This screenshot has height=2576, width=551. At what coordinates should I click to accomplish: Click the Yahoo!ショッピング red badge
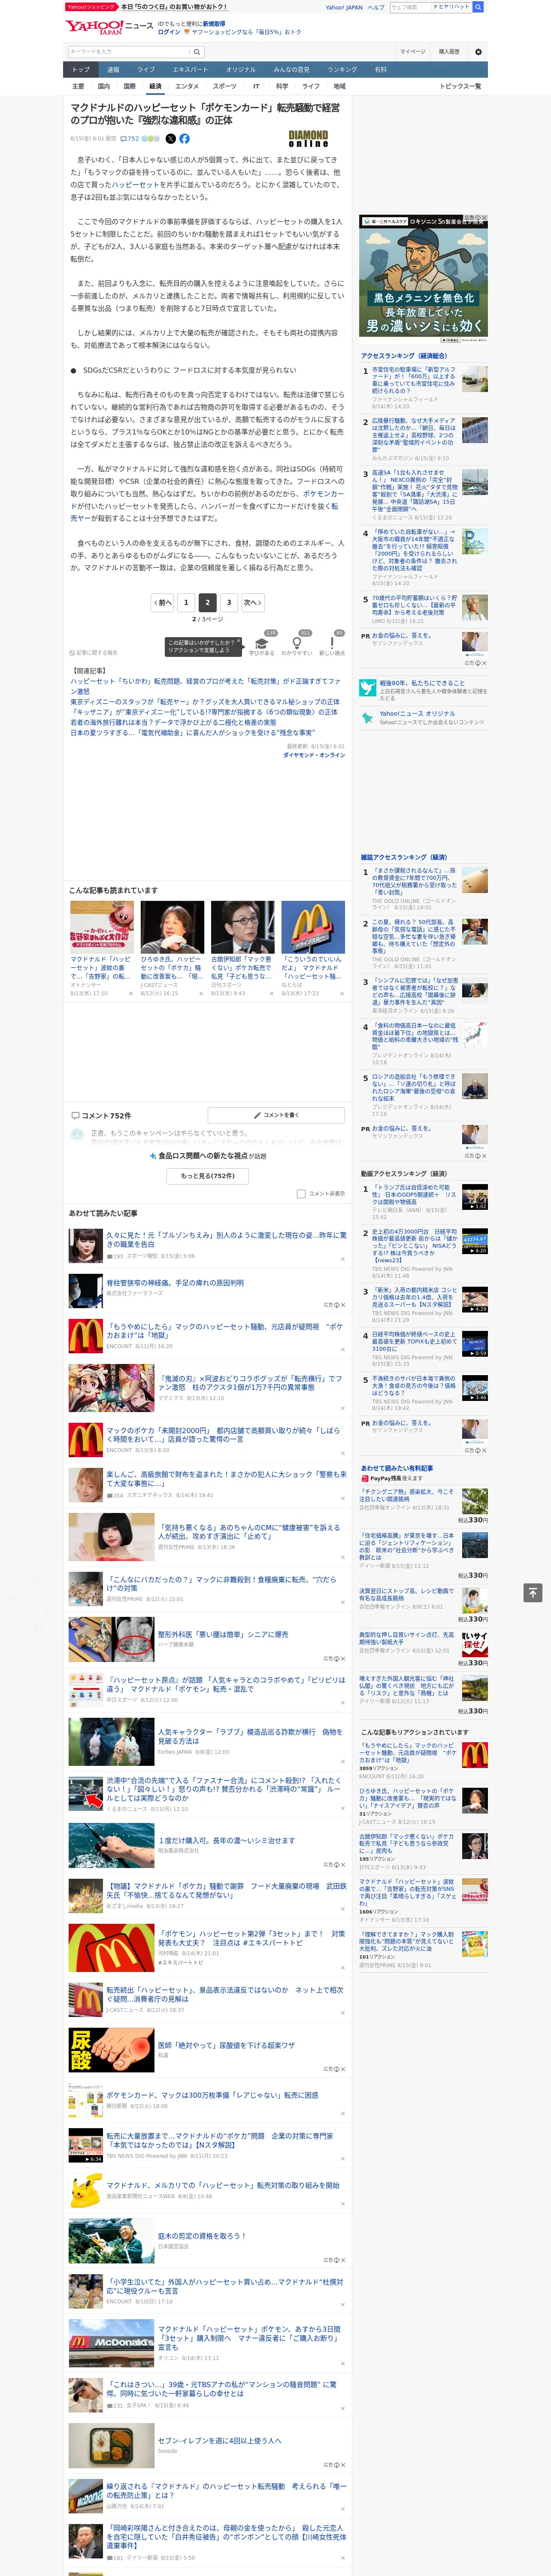(x=91, y=7)
